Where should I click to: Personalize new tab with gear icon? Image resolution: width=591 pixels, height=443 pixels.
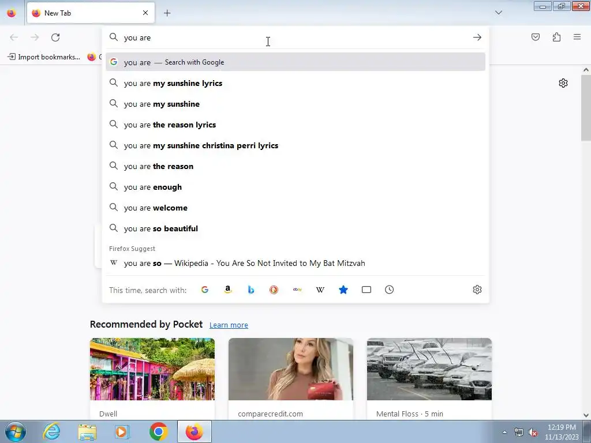(x=563, y=83)
